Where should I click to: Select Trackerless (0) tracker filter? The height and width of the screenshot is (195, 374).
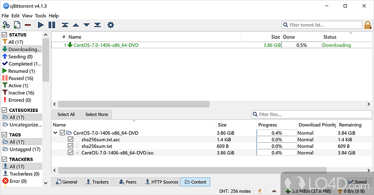22,174
